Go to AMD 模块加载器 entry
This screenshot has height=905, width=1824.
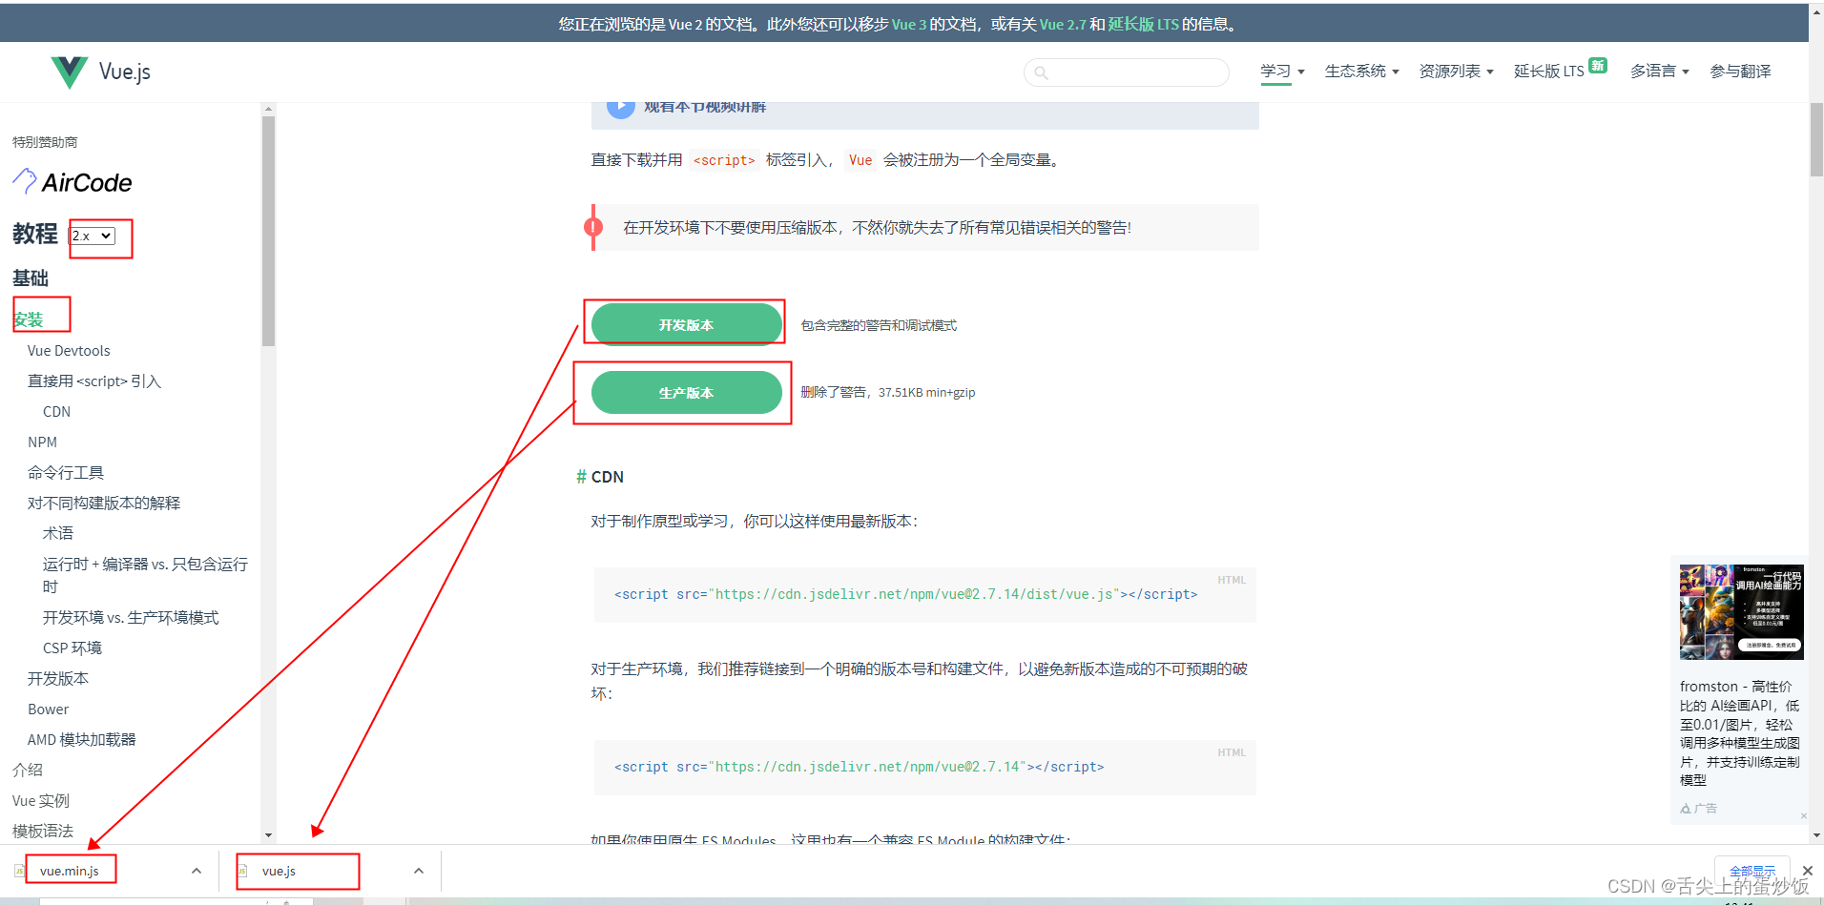[x=82, y=740]
